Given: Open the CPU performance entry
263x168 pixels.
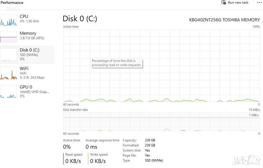Looking at the screenshot, I should [29, 19].
